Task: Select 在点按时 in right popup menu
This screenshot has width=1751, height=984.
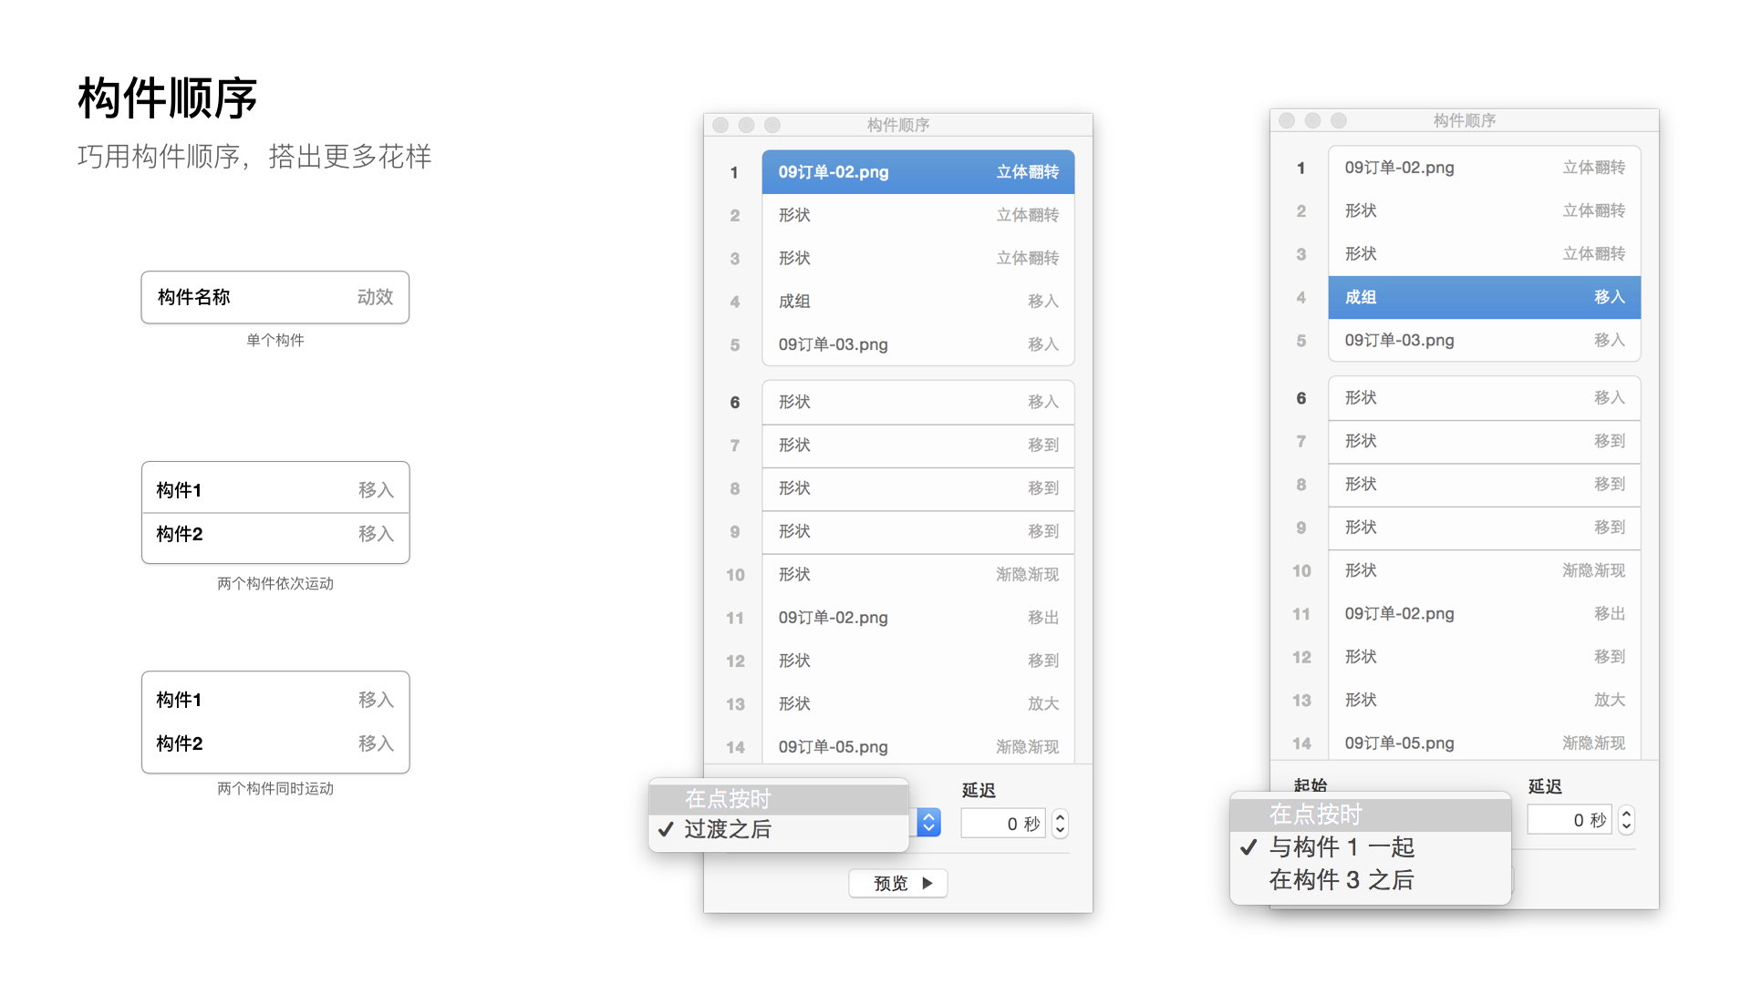Action: [1315, 815]
